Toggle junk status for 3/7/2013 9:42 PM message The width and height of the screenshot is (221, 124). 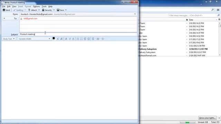coord(187,43)
